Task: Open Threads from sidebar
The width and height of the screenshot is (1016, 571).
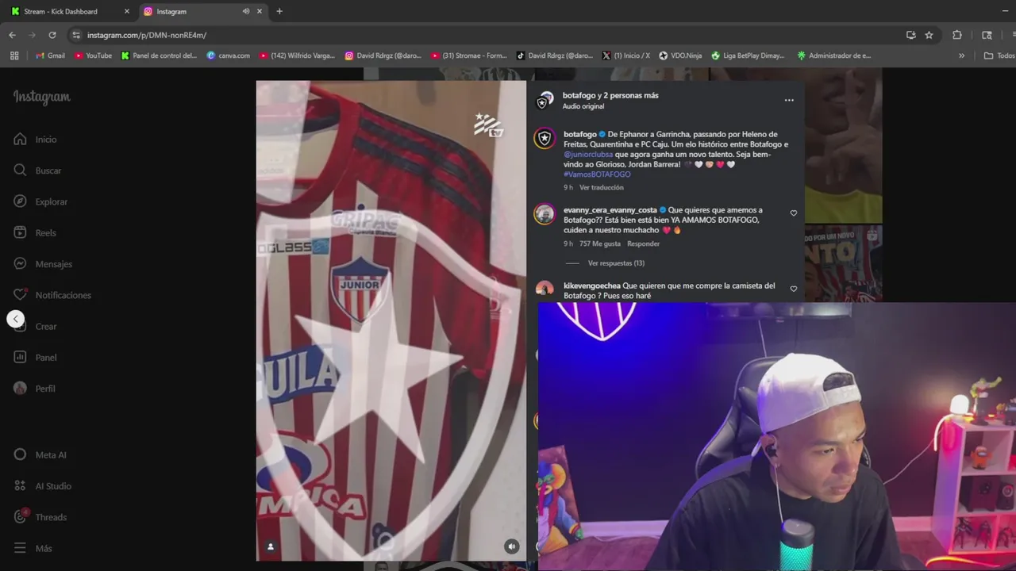Action: (x=40, y=517)
